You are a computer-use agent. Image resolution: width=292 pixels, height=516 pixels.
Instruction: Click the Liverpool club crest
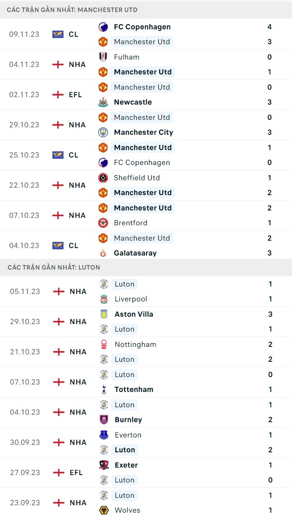coord(104,299)
